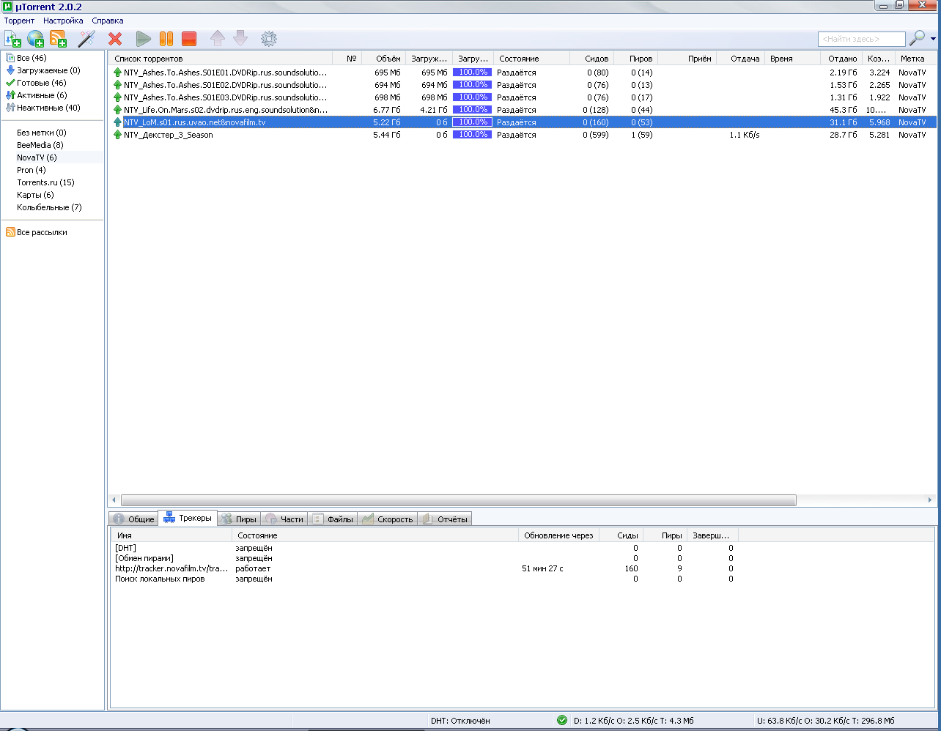941x731 pixels.
Task: Select the Колыбельные (7) label
Action: coord(49,207)
